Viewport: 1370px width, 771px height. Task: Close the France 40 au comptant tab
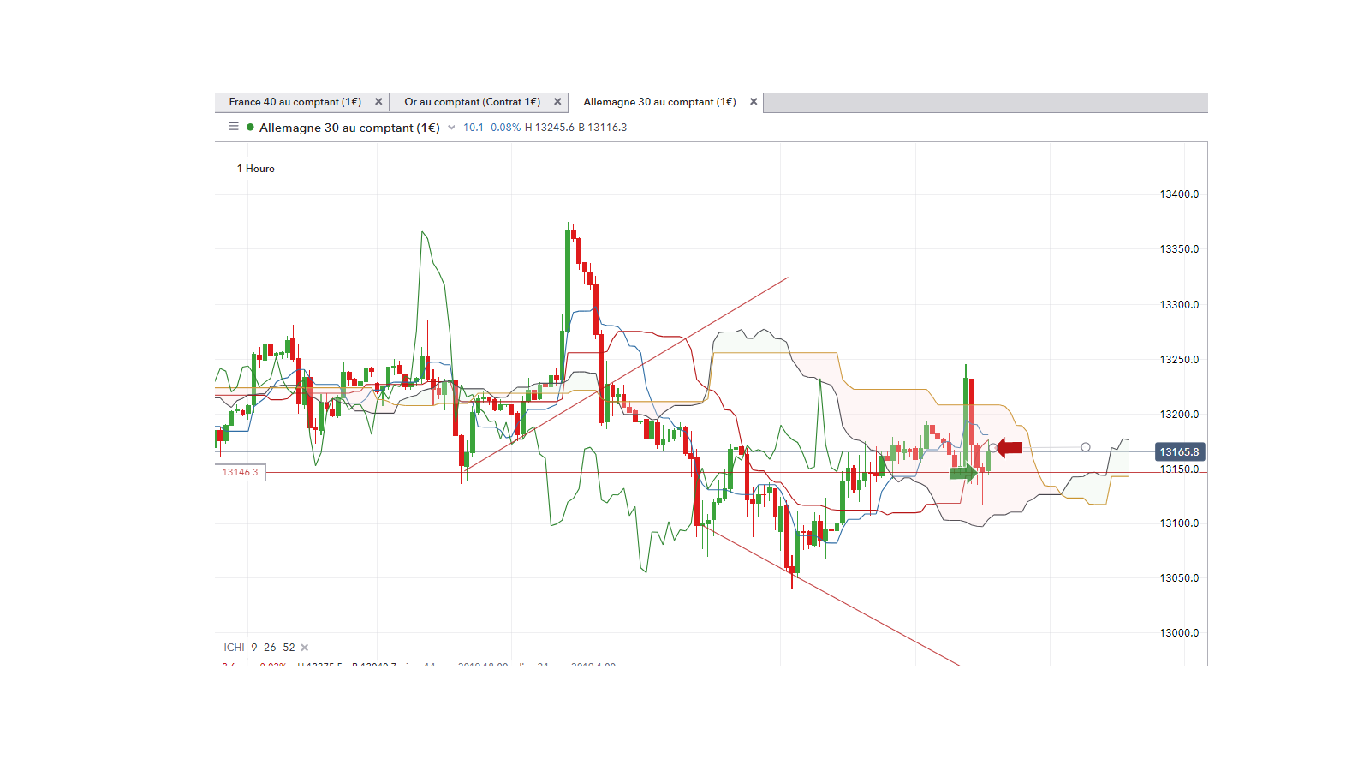click(378, 101)
